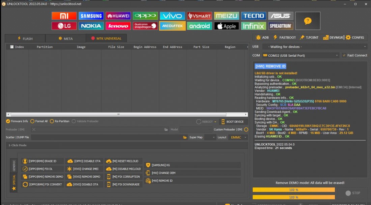The width and height of the screenshot is (371, 205).
Task: Select the Xiaomi MI brand logo
Action: tap(64, 16)
